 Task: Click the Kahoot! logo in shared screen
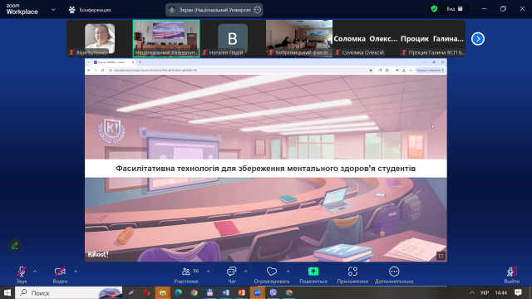tap(98, 254)
